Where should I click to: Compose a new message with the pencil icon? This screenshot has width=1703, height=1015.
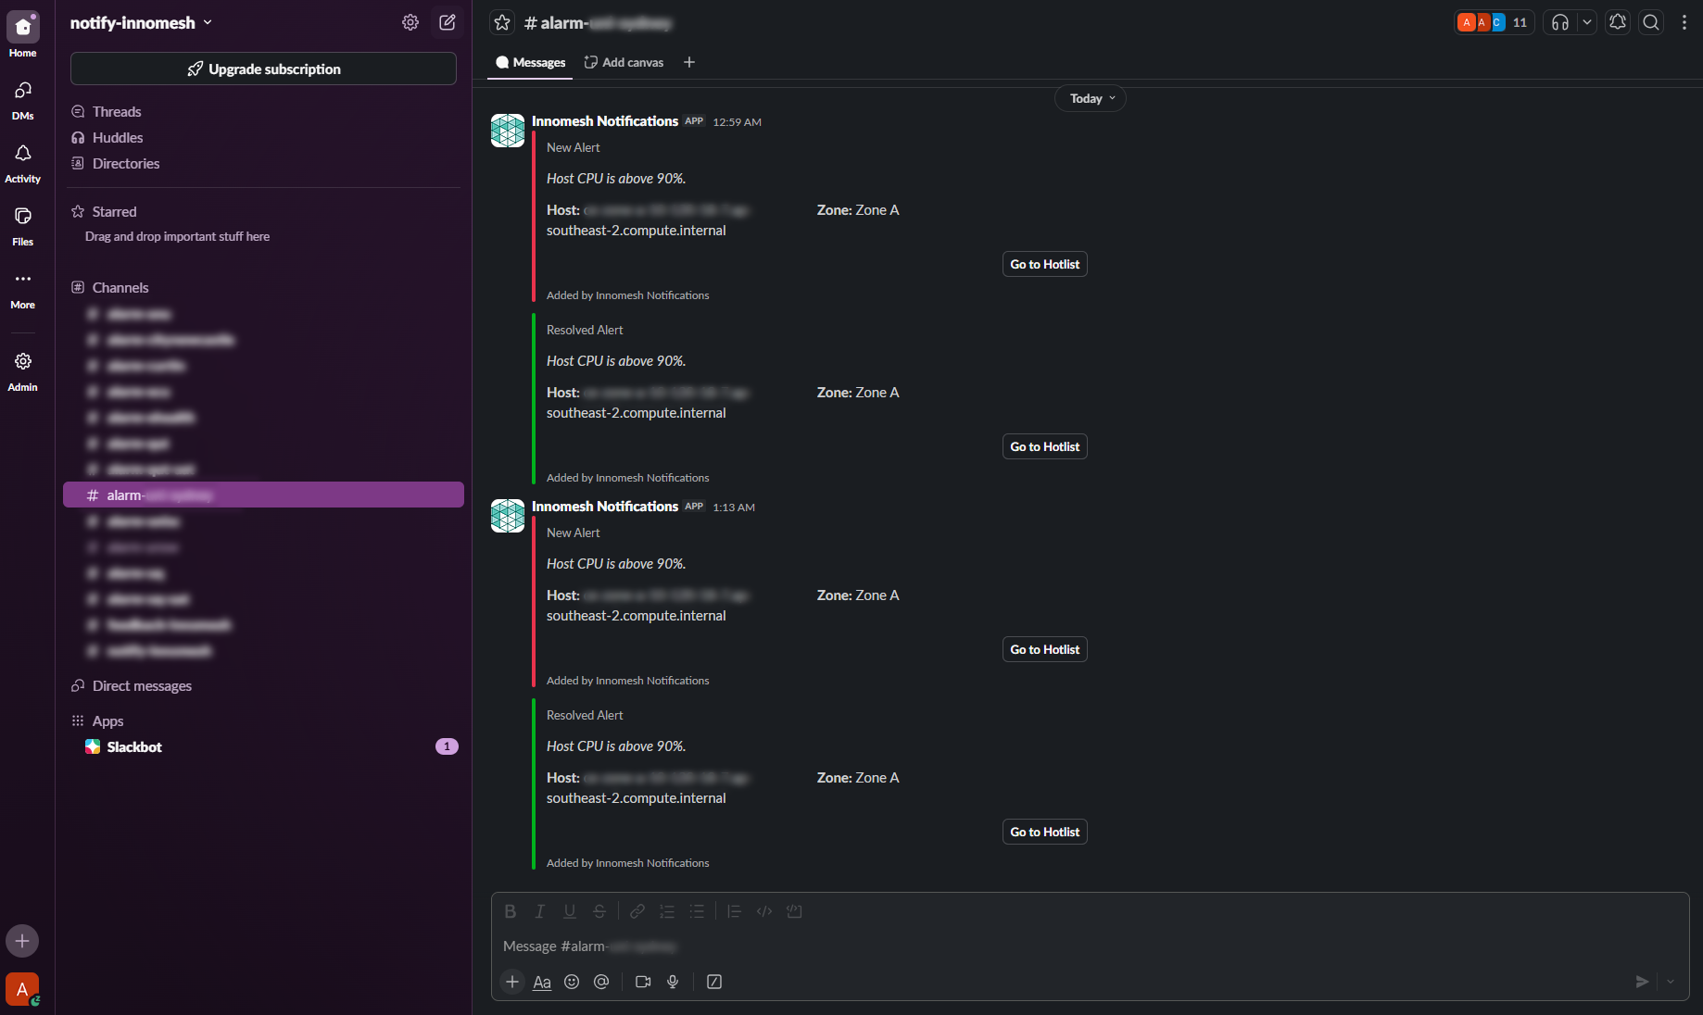click(x=448, y=22)
